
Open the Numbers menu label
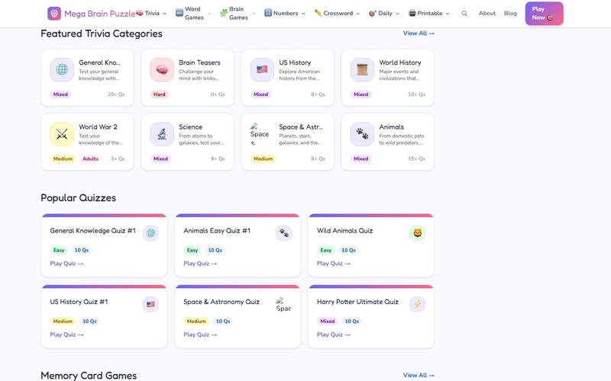point(286,13)
